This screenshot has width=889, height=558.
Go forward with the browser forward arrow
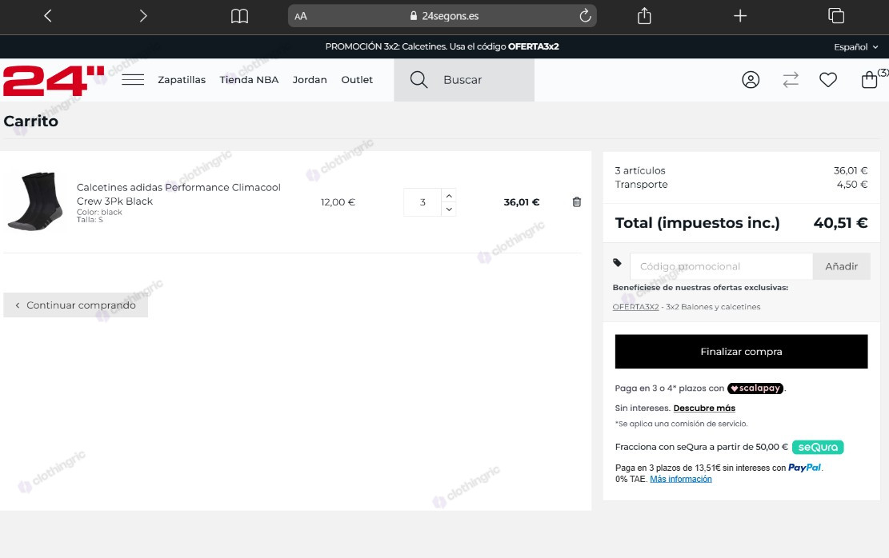[x=143, y=16]
